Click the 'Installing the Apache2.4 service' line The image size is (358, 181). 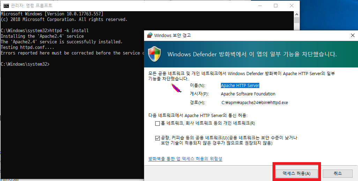(42, 36)
